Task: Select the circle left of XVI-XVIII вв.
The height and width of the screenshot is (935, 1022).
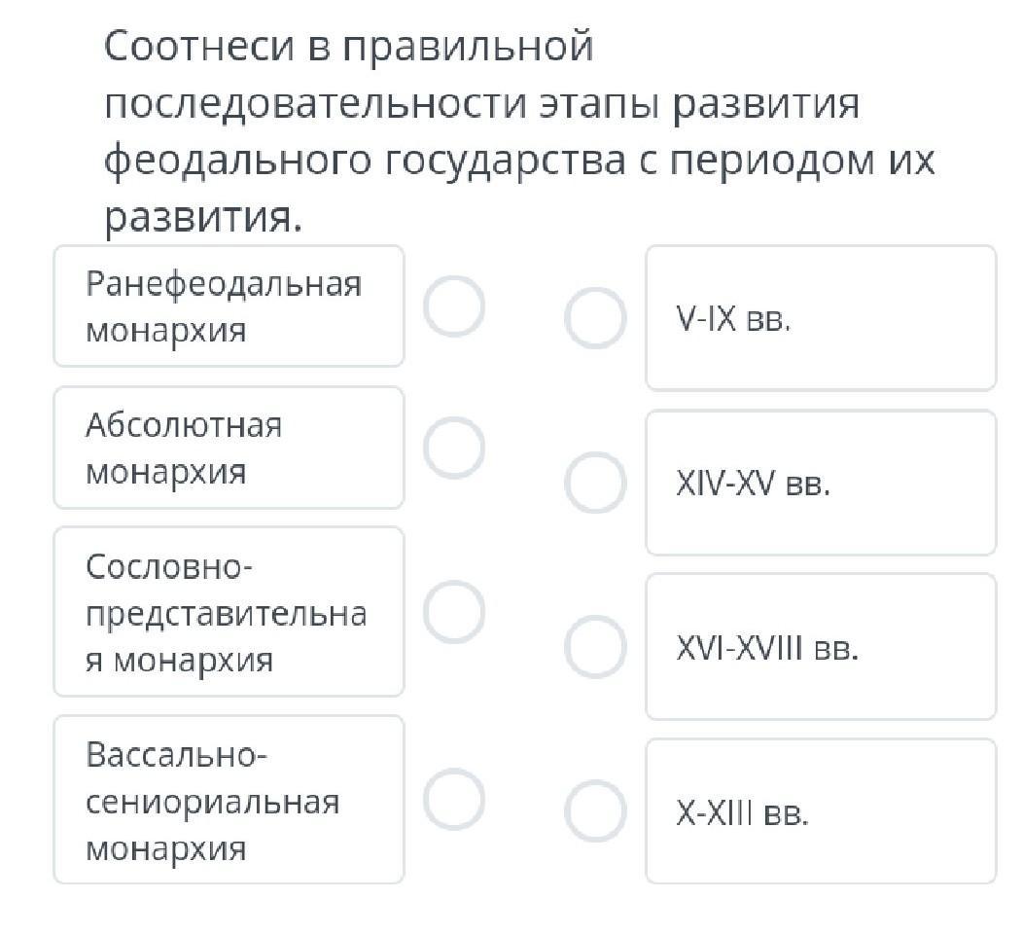Action: 595,647
